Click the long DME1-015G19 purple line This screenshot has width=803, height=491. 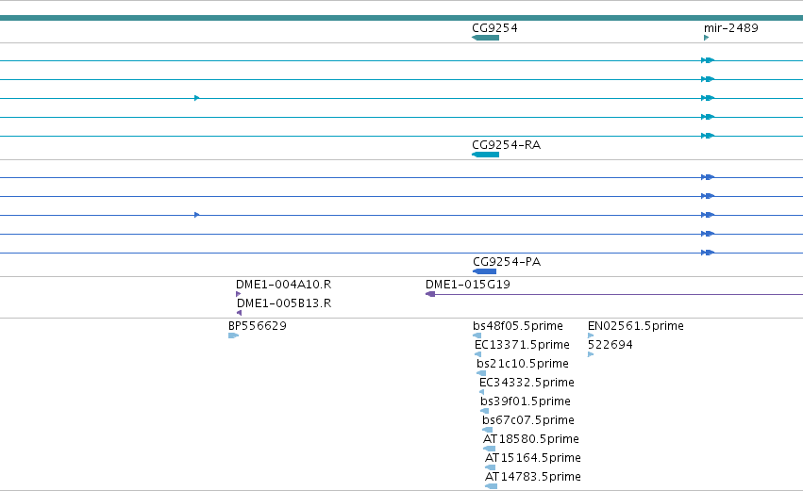[619, 295]
